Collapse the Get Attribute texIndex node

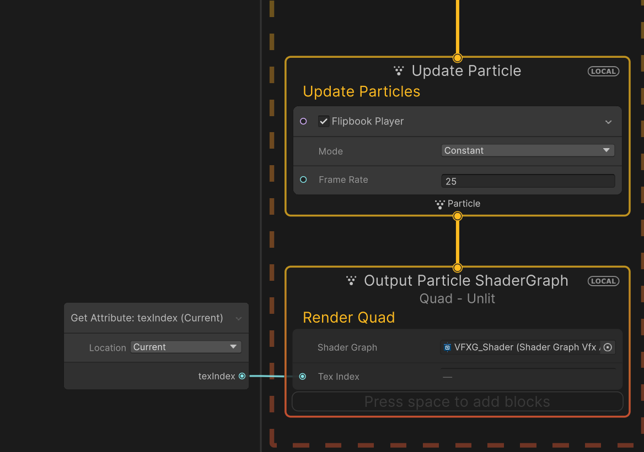238,318
